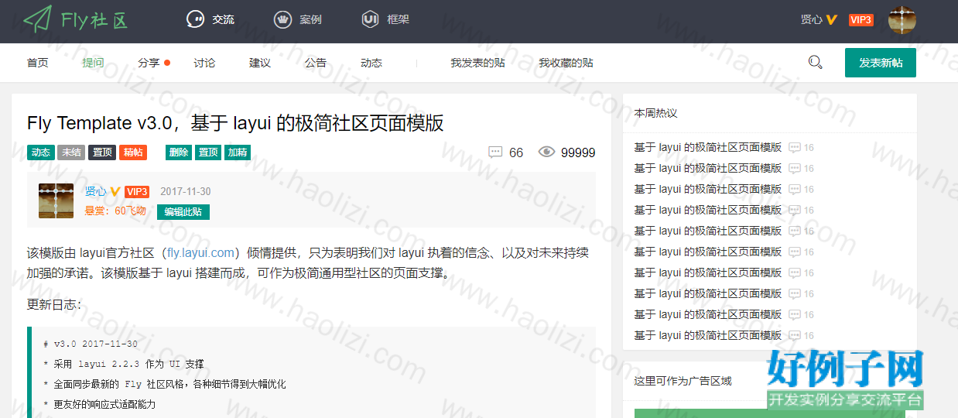Click the author's VIP3 badge in post
This screenshot has width=958, height=418.
[137, 192]
